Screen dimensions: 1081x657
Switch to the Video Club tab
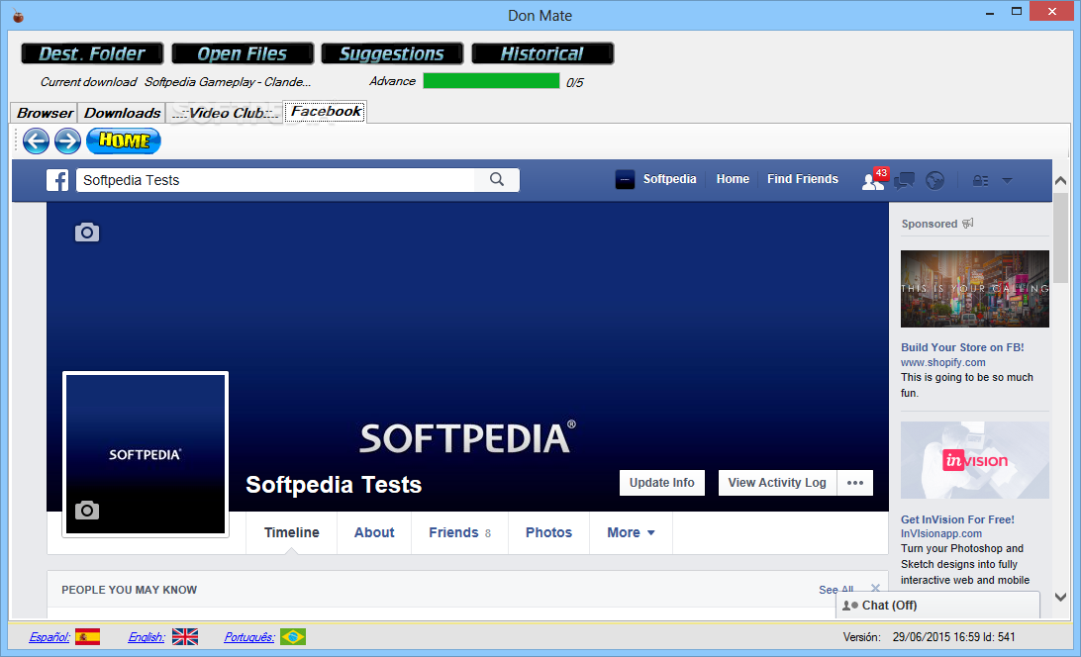coord(225,113)
